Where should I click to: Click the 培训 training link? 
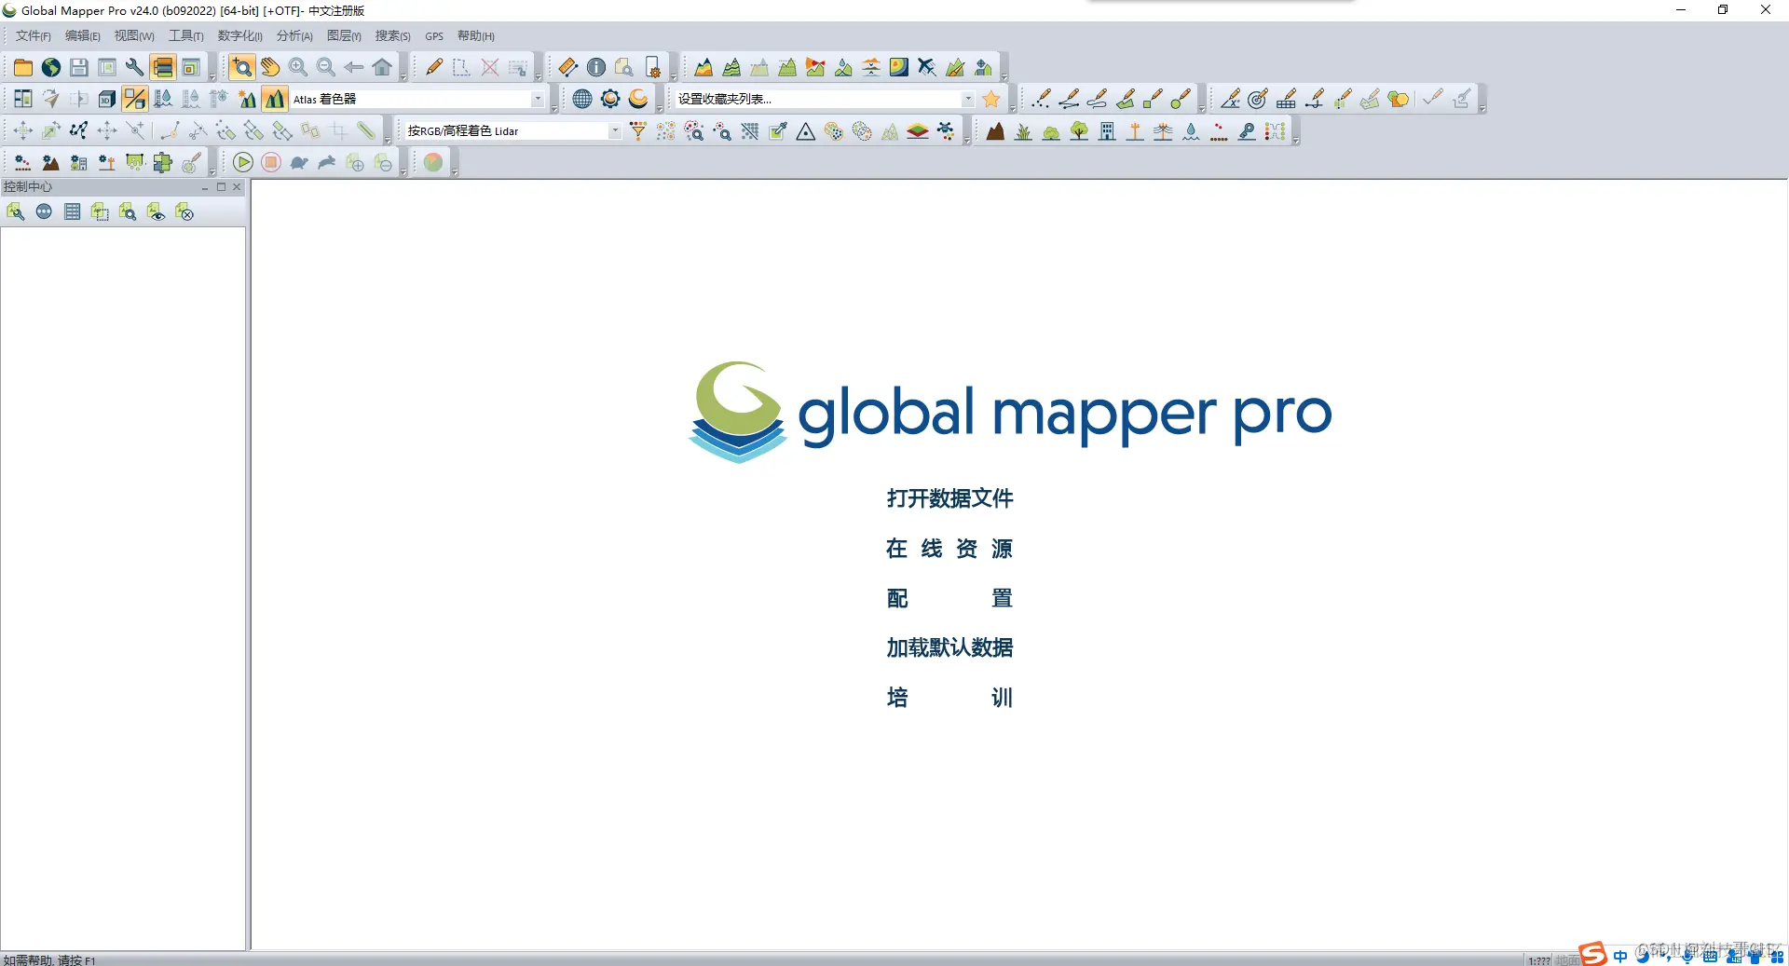(x=949, y=698)
